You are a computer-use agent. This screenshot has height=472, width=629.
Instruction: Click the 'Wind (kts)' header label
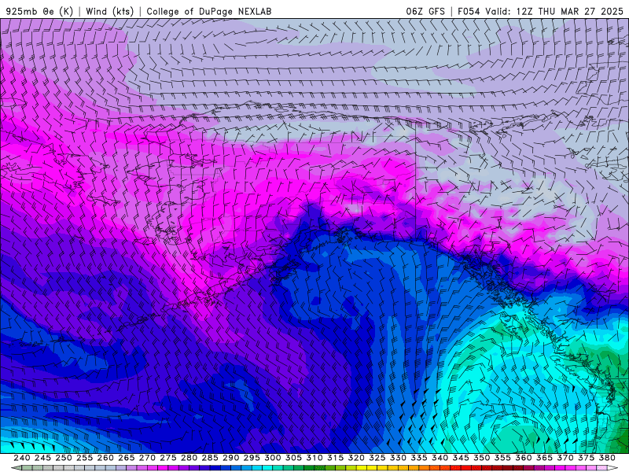tap(109, 11)
